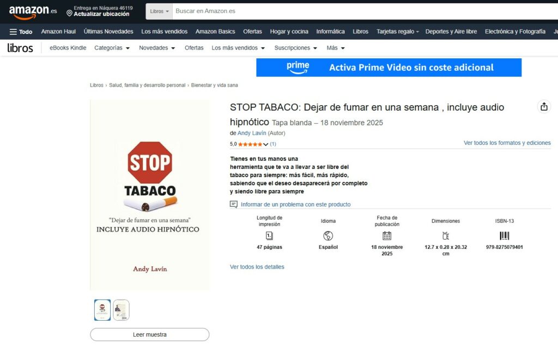Open the Libros search category dropdown

[159, 11]
